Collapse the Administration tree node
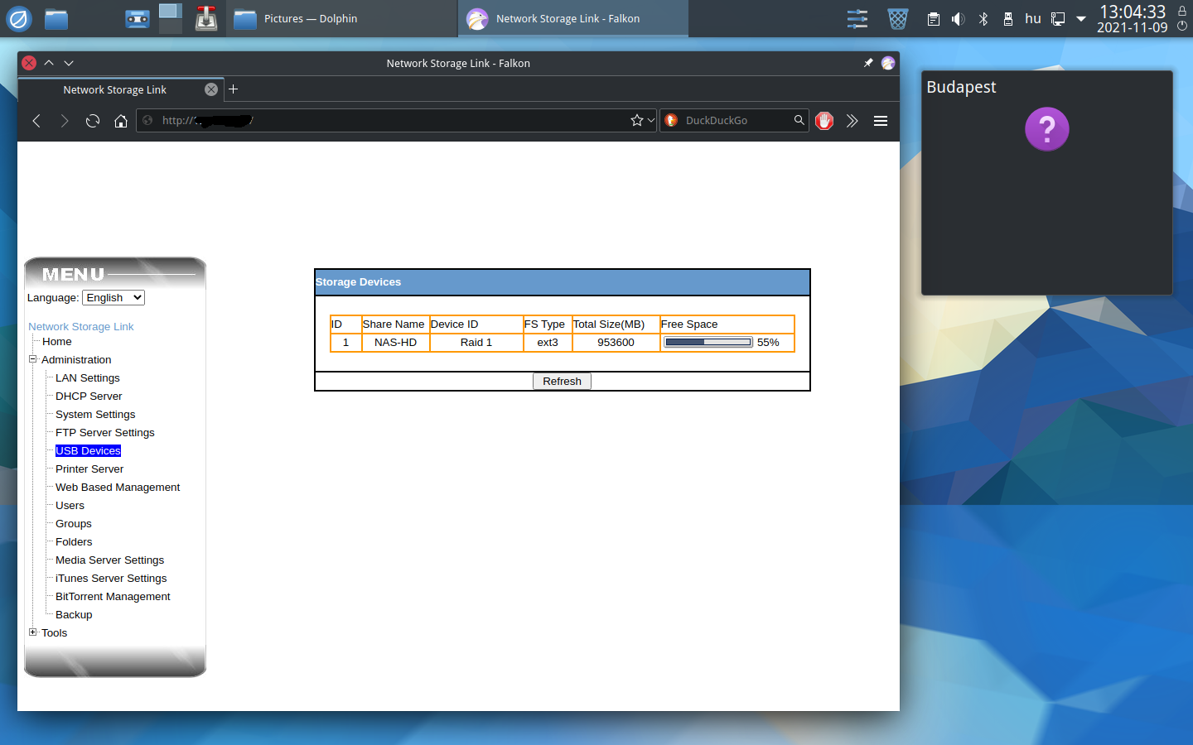The height and width of the screenshot is (745, 1193). pos(33,359)
